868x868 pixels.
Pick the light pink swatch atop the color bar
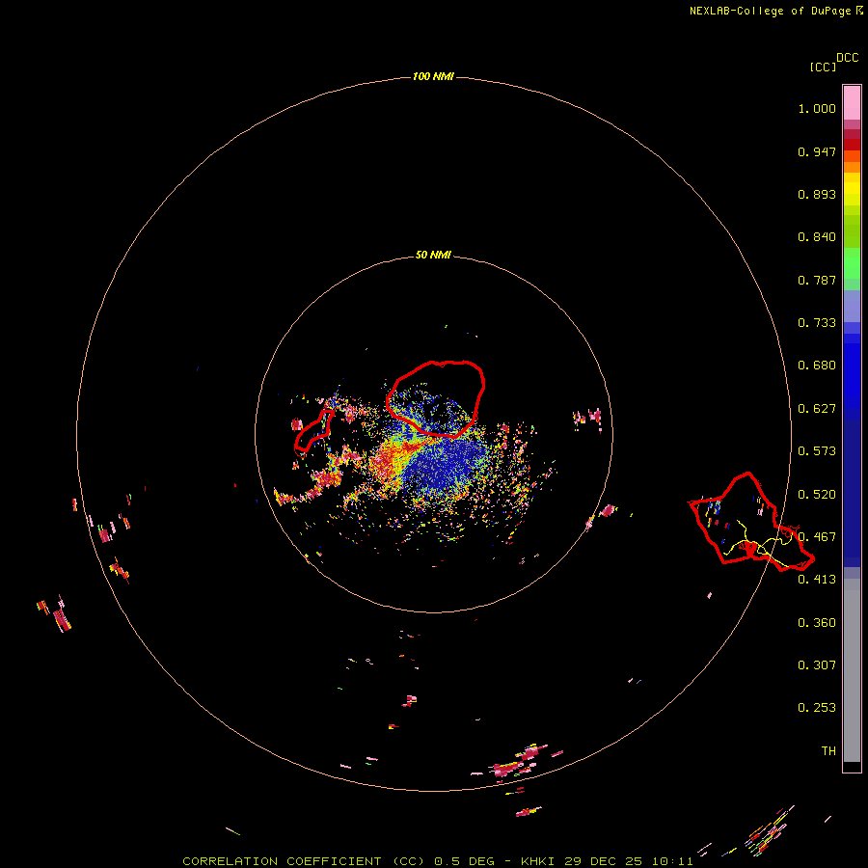click(852, 103)
